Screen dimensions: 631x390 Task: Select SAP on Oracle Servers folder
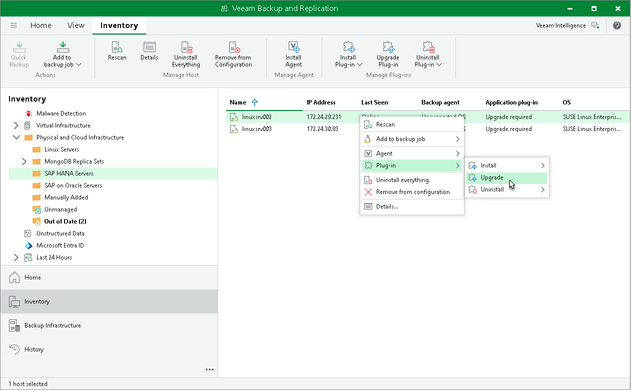[73, 185]
